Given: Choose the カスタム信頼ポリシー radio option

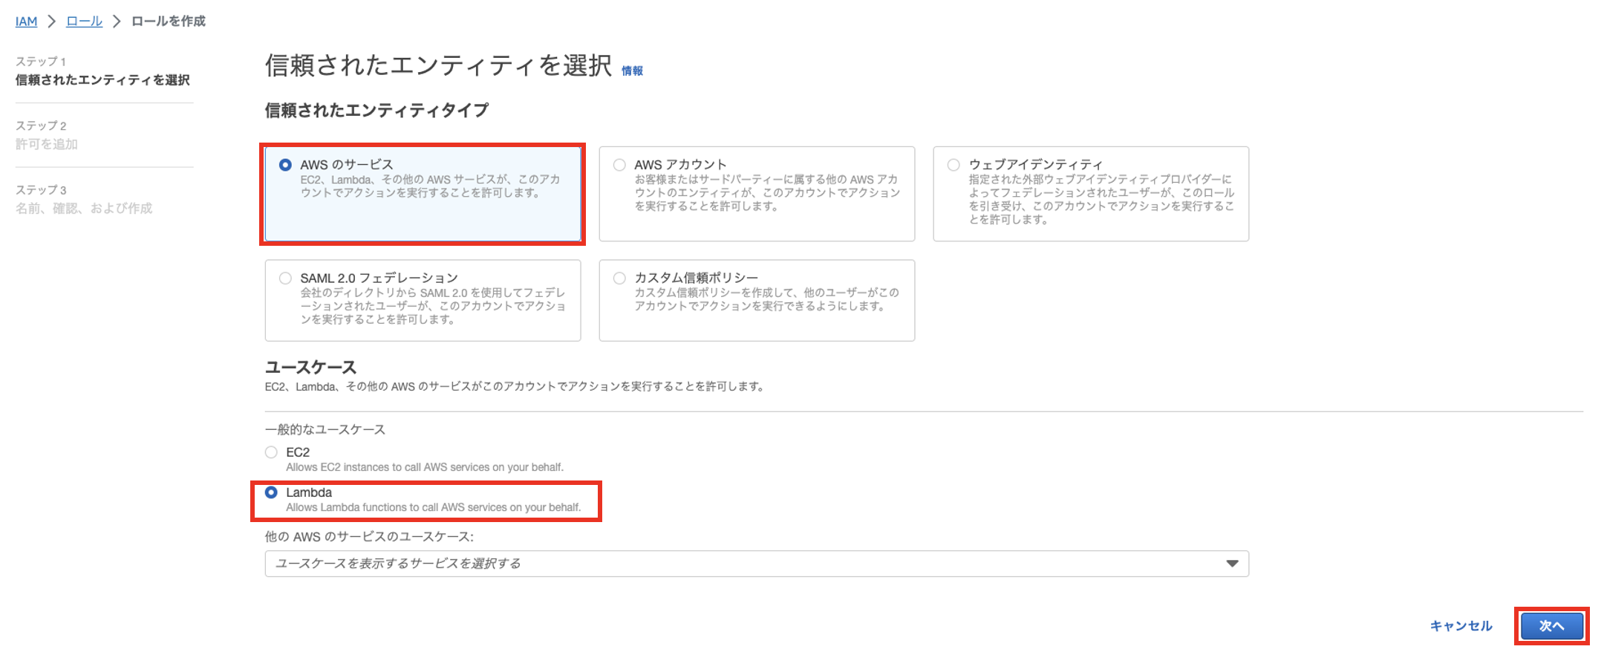Looking at the screenshot, I should pos(619,278).
